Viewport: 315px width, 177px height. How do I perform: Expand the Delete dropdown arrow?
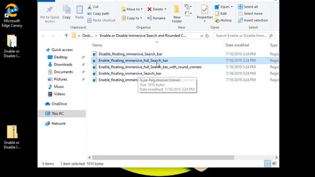tap(165, 9)
